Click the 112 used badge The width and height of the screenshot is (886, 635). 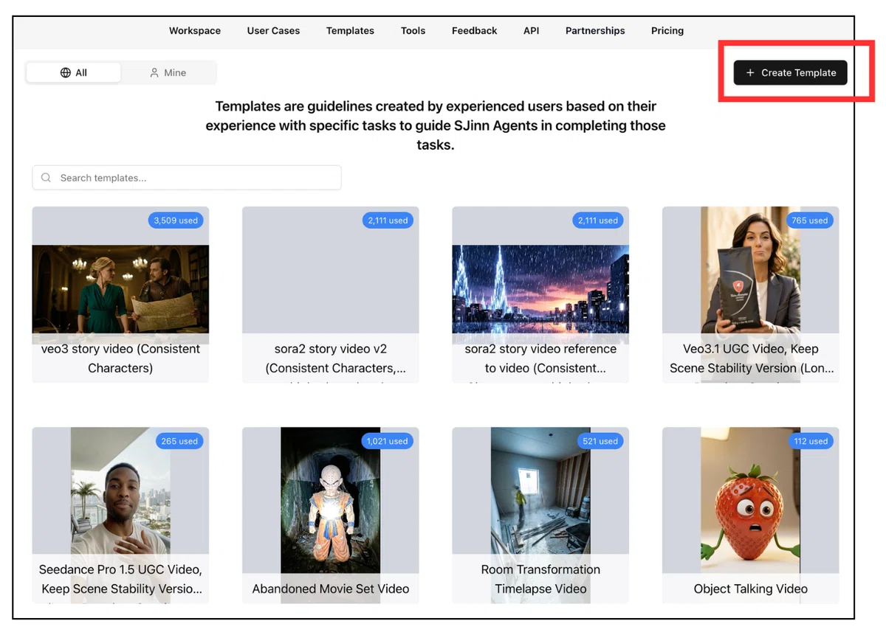click(810, 441)
